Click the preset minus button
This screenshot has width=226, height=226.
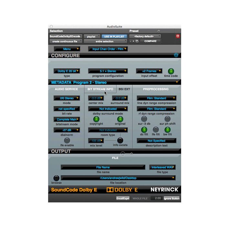(x=130, y=41)
